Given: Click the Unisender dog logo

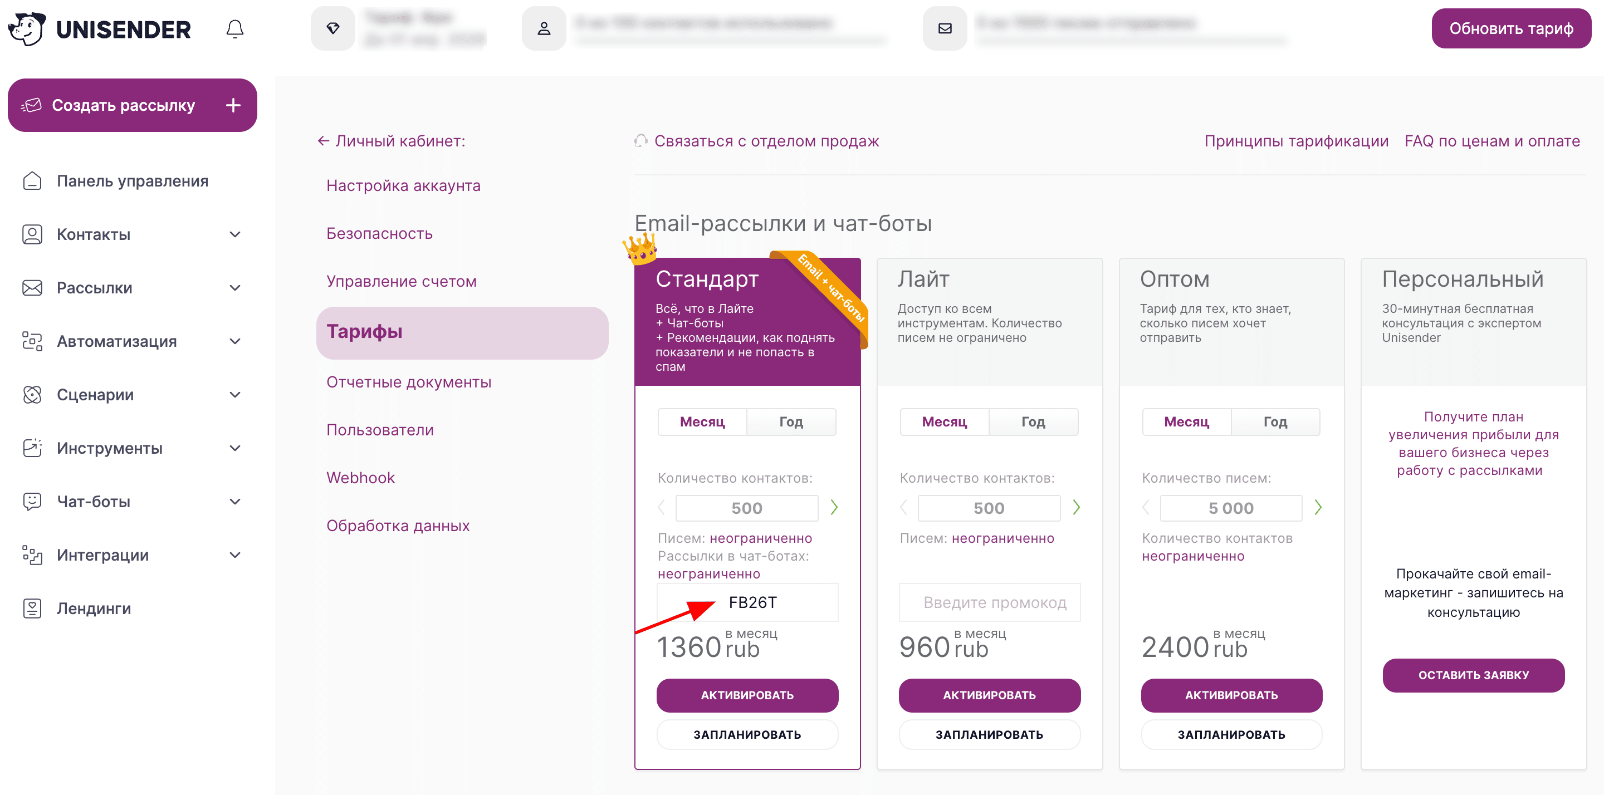Looking at the screenshot, I should tap(26, 28).
